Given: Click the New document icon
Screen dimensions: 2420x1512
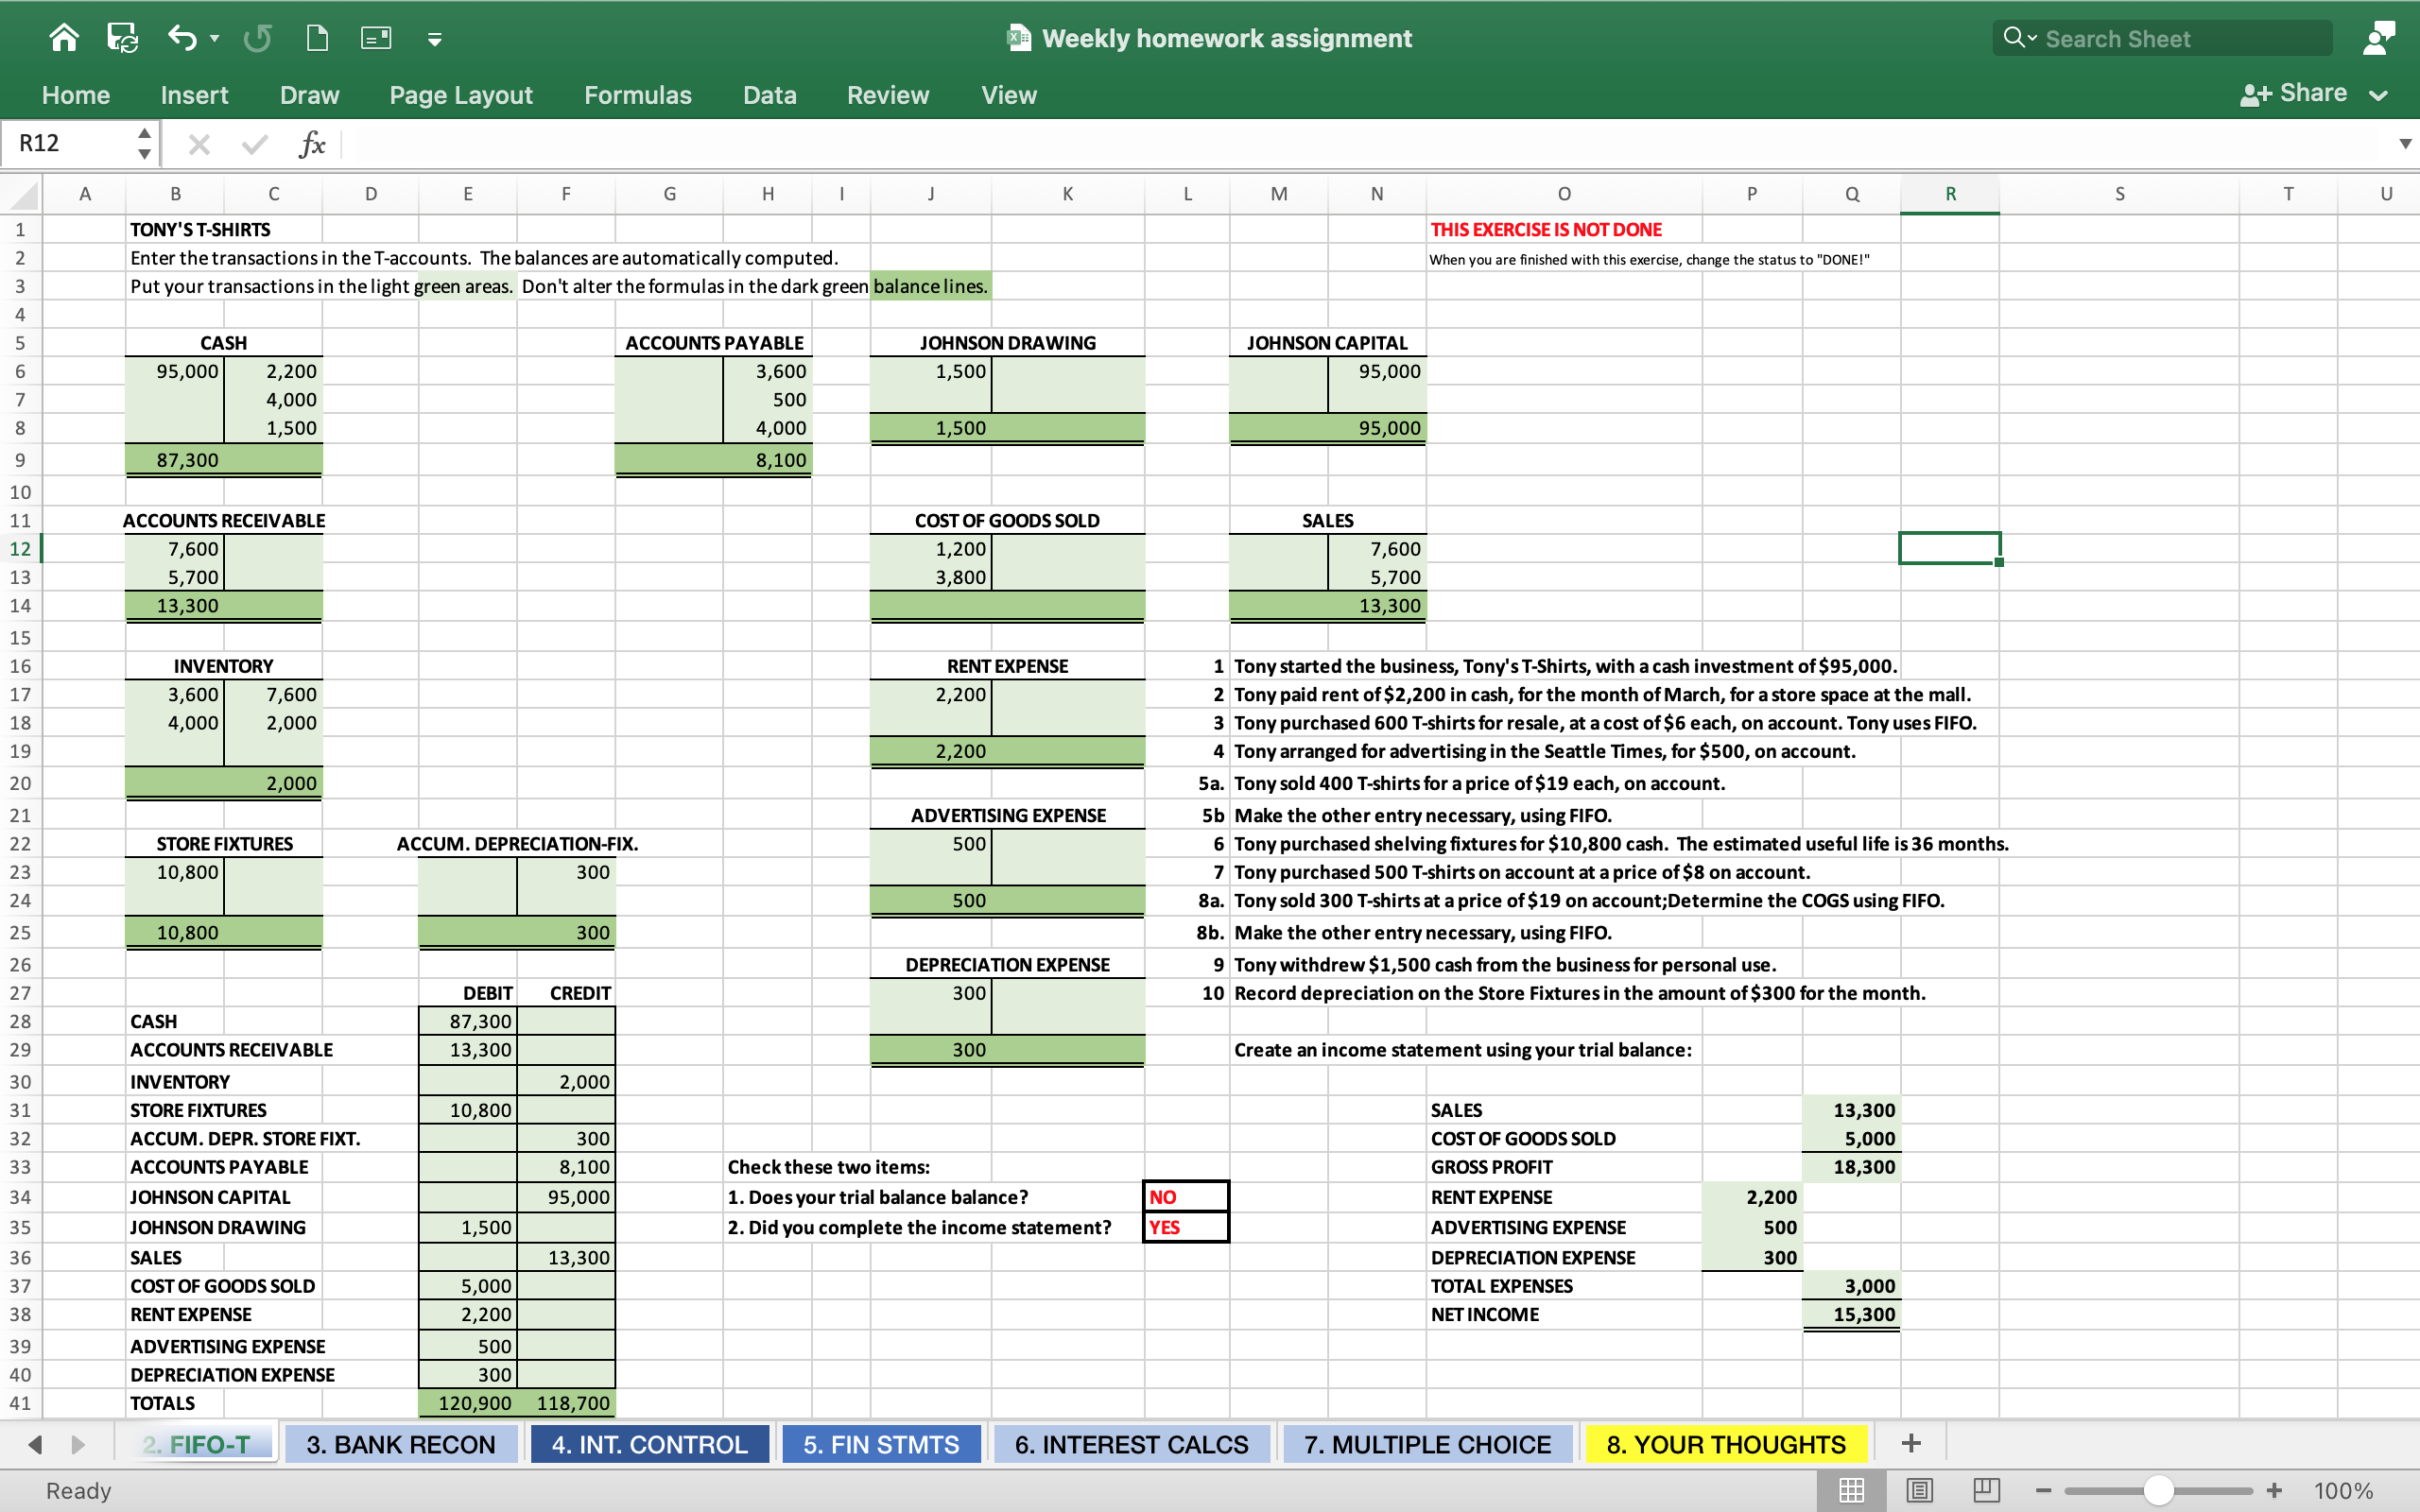Looking at the screenshot, I should point(317,38).
